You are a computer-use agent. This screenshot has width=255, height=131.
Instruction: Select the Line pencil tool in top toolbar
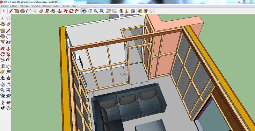11,11
